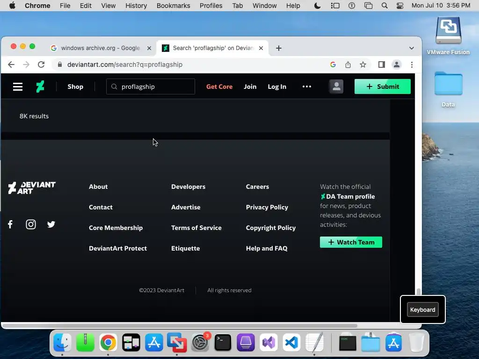The height and width of the screenshot is (359, 479).
Task: Click the '8K results' text
Action: (x=34, y=116)
